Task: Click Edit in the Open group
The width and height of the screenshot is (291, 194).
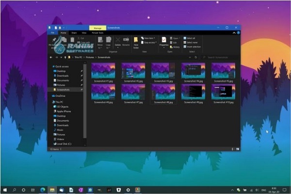Action: click(173, 43)
